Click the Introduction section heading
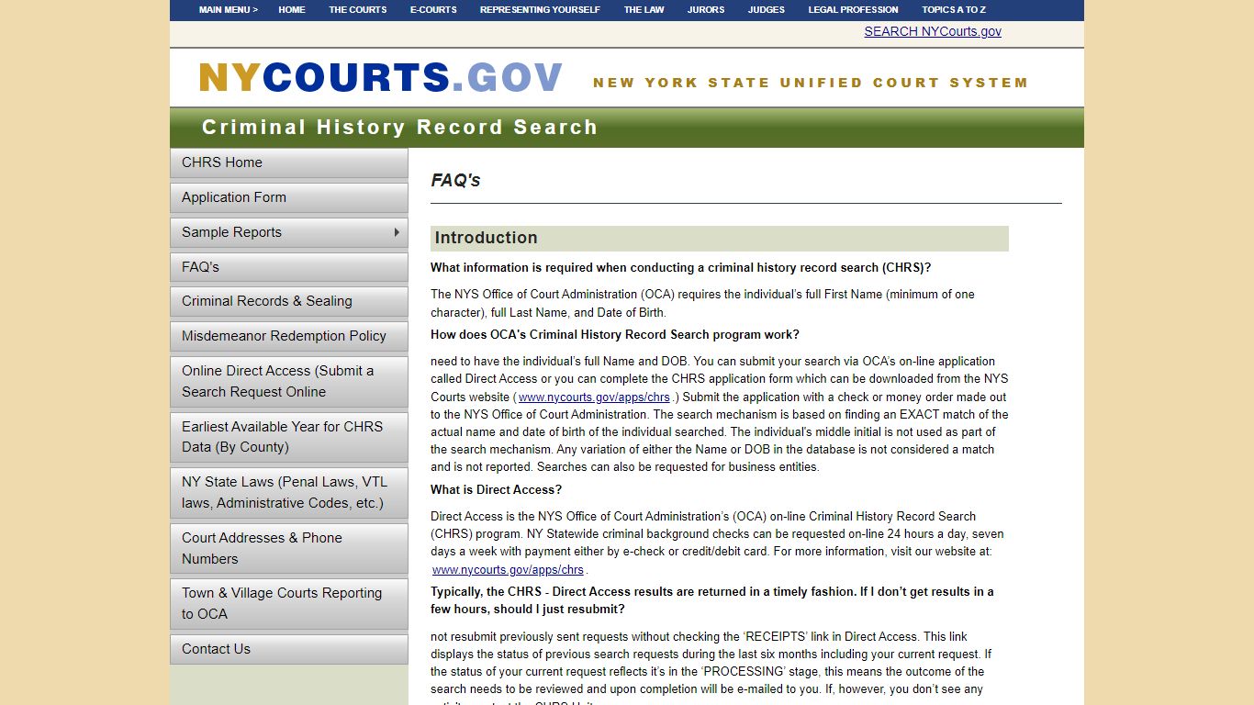 point(720,238)
